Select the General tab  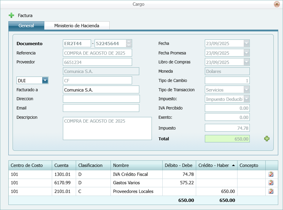(x=26, y=26)
